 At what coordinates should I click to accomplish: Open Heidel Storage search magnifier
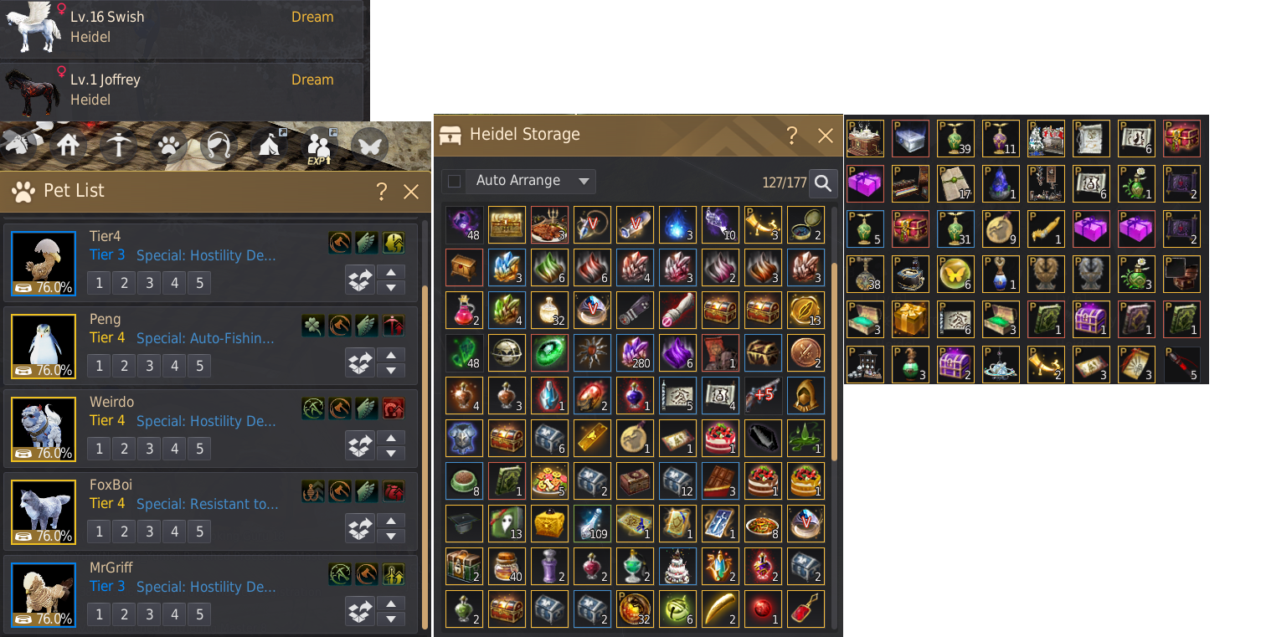[824, 182]
